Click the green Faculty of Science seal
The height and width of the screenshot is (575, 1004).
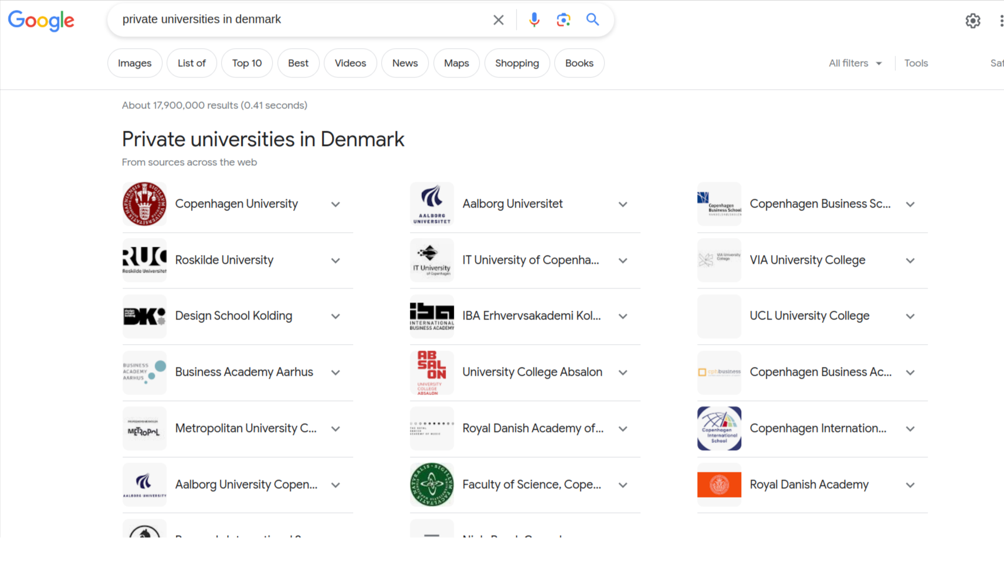pyautogui.click(x=432, y=485)
